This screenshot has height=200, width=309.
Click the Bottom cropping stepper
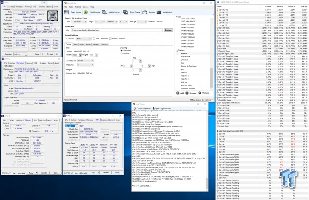[x=140, y=70]
